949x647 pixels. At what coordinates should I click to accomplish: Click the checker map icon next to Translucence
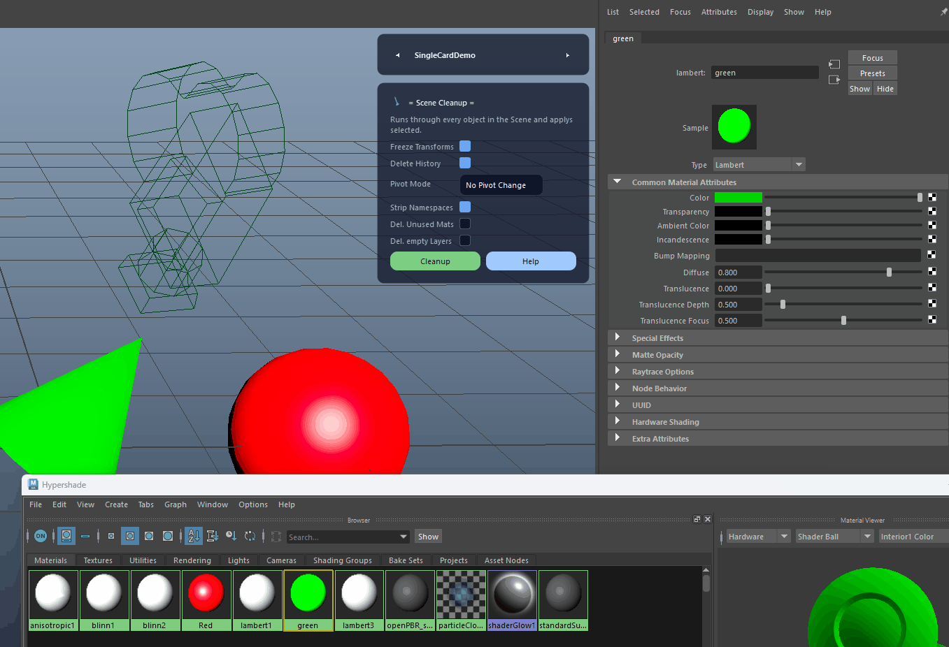(932, 287)
